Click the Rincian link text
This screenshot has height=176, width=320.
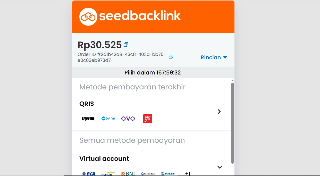click(211, 57)
